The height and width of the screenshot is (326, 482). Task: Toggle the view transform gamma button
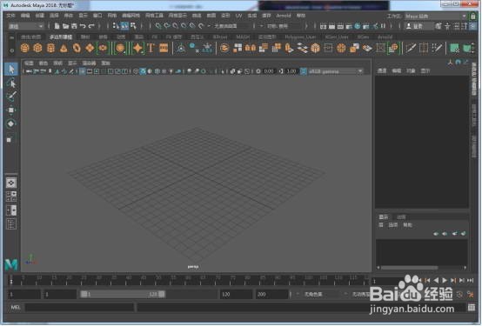pos(303,71)
